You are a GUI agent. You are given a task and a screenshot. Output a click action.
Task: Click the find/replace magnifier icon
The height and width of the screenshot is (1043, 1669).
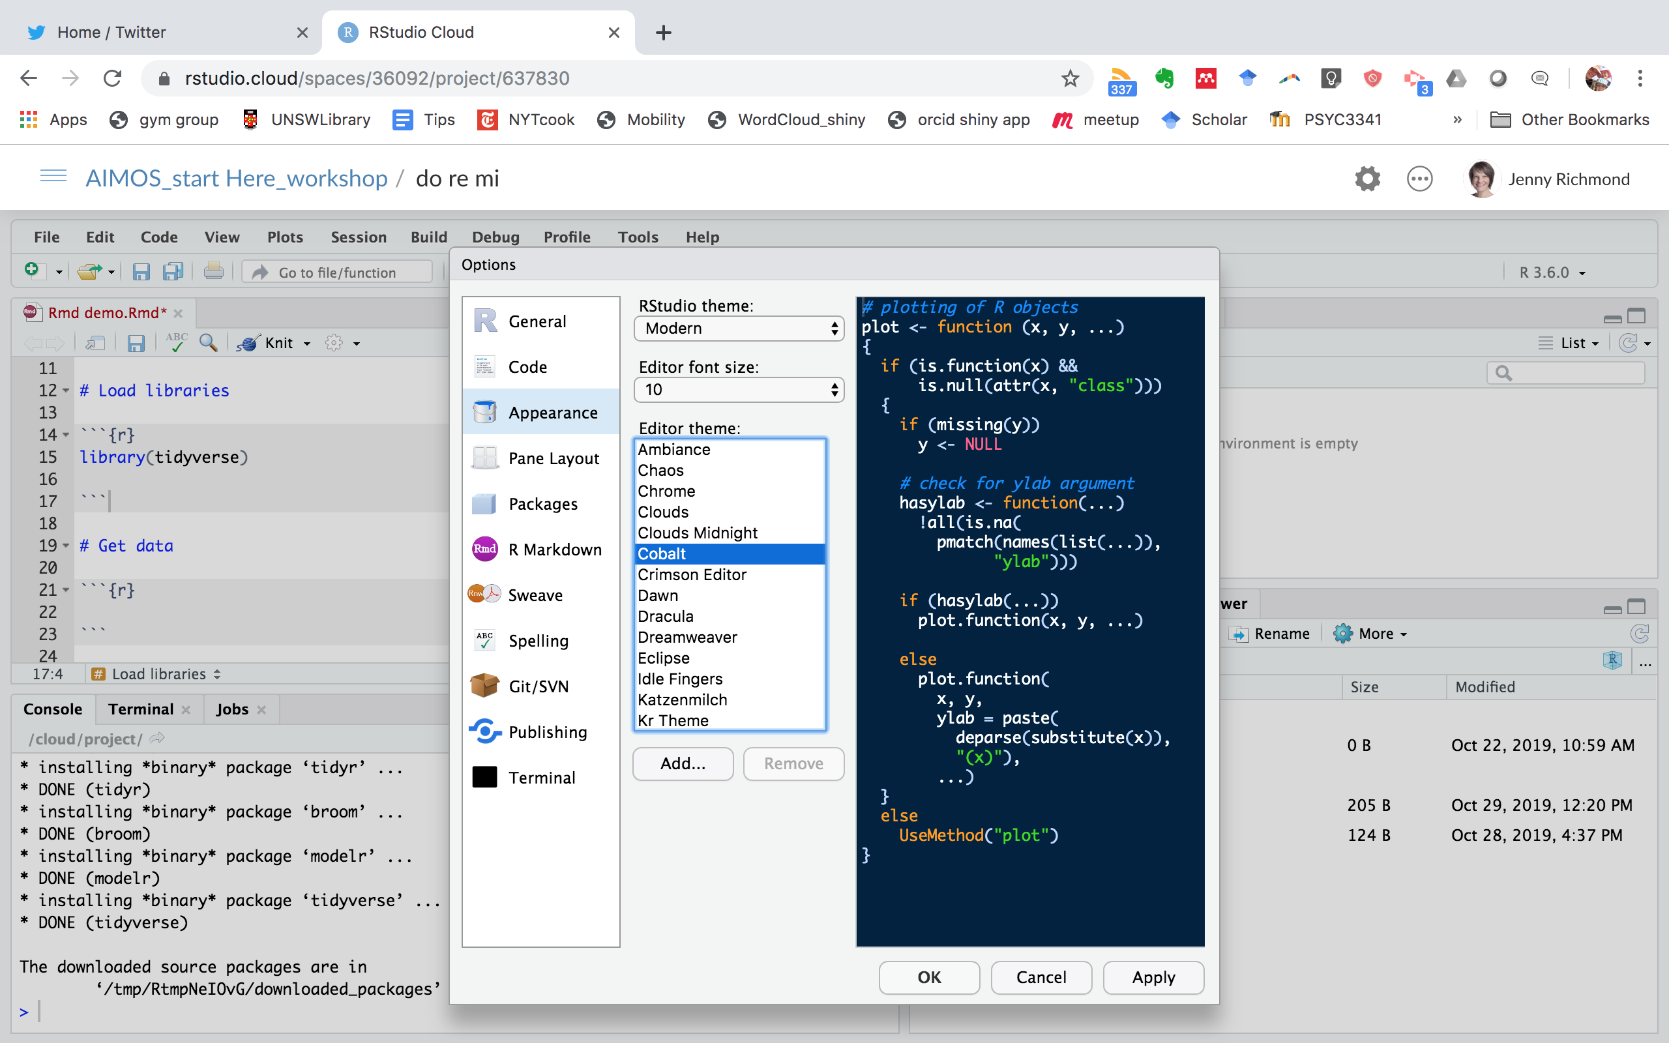(x=207, y=343)
